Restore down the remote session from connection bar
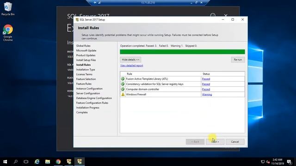The image size is (296, 166). (196, 3)
